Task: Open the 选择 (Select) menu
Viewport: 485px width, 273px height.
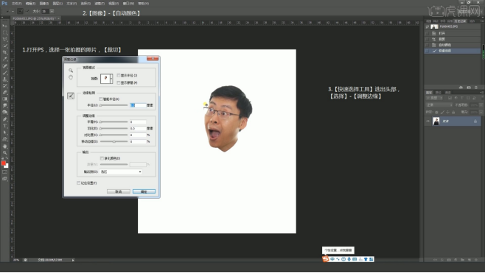Action: click(86, 4)
